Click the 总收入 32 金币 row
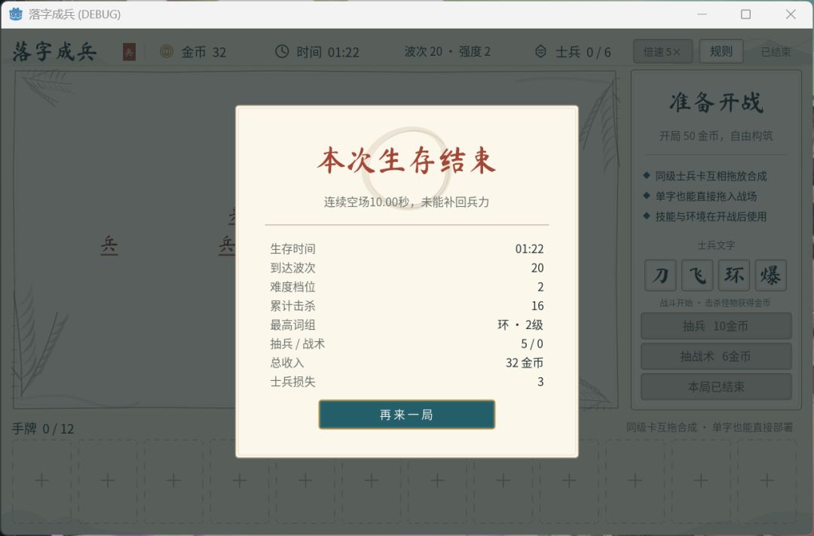 point(406,363)
